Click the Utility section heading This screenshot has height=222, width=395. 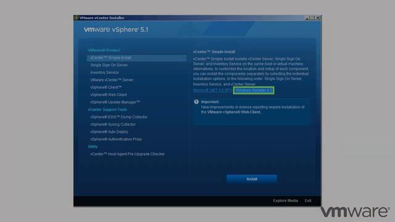(93, 147)
